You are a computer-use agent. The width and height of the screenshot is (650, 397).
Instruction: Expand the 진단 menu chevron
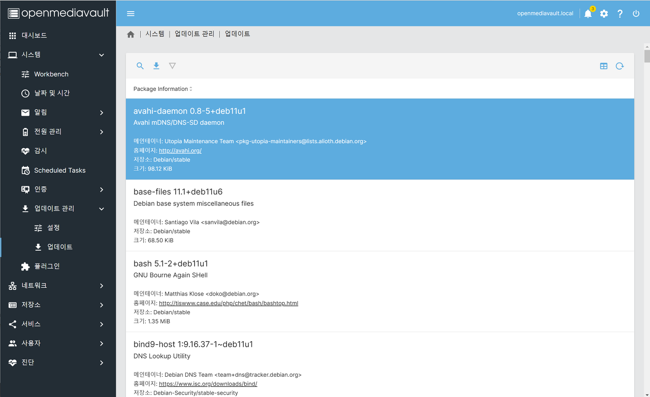tap(102, 362)
